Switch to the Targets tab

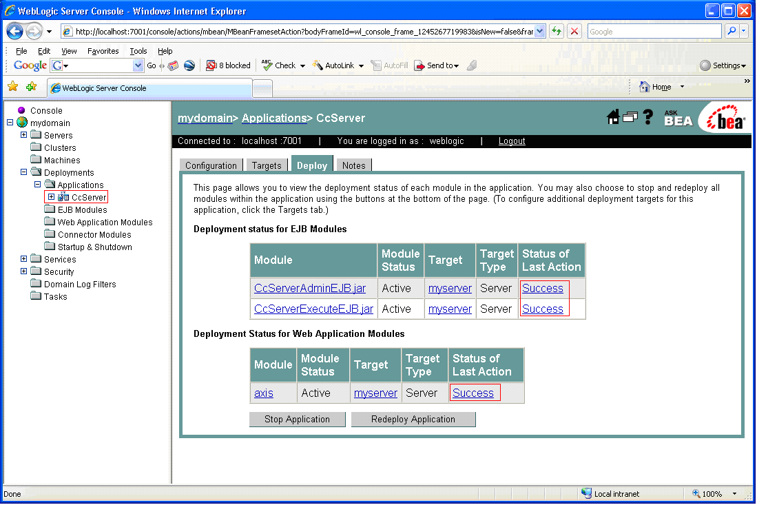[266, 165]
